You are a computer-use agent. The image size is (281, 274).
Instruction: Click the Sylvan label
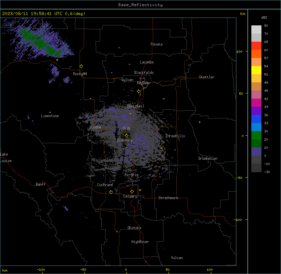127,80
